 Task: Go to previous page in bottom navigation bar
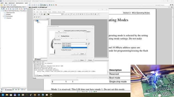(80, 92)
